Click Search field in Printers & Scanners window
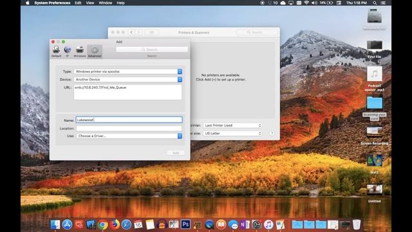Screen dimensions: 412x232 point(257,32)
